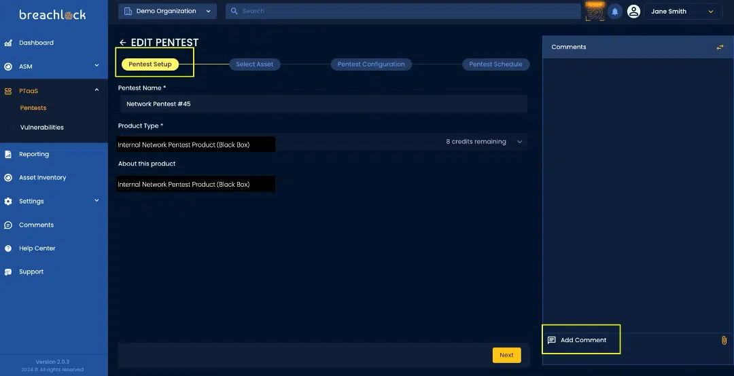The width and height of the screenshot is (734, 376).
Task: Click 'Version 2.0.3' text
Action: click(52, 362)
